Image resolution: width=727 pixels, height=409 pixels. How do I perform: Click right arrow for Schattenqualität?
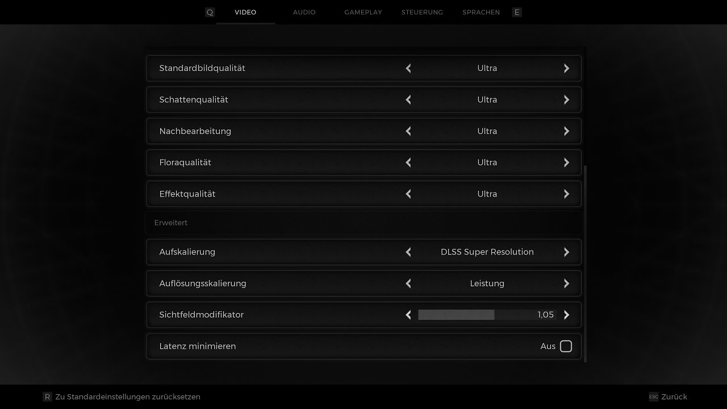(566, 99)
